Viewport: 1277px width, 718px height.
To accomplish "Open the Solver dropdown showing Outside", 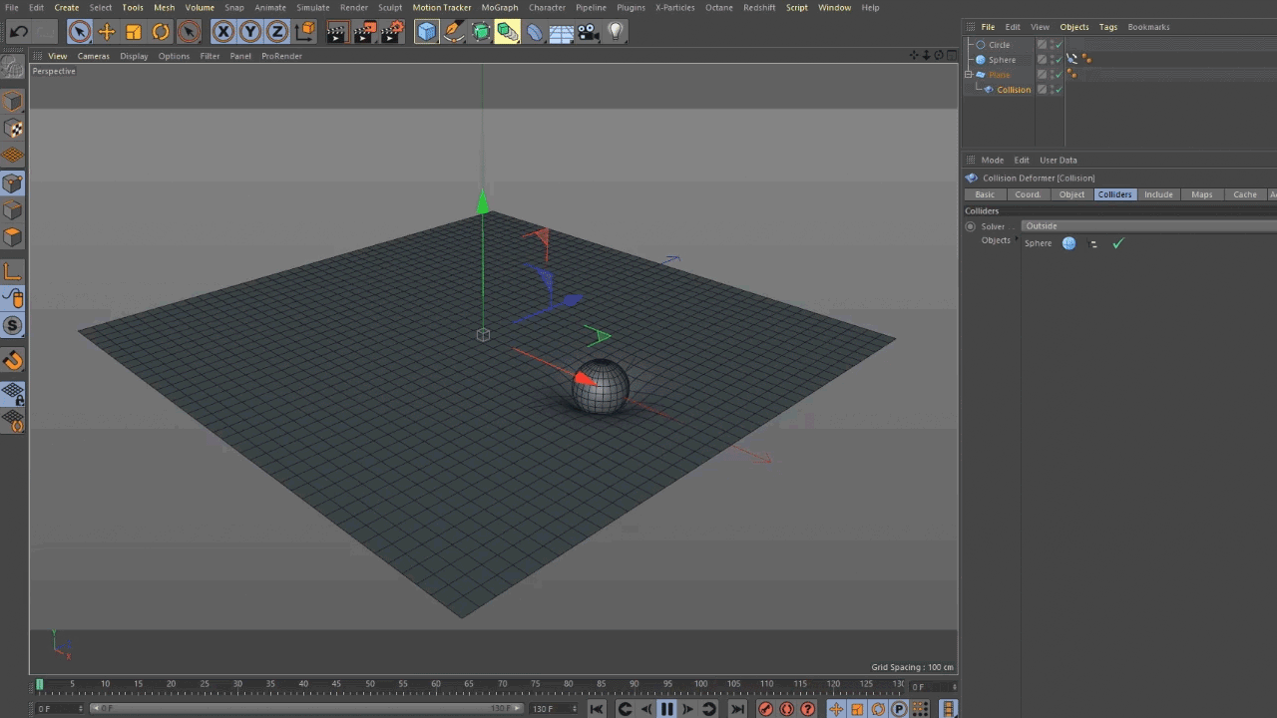I will [1148, 226].
